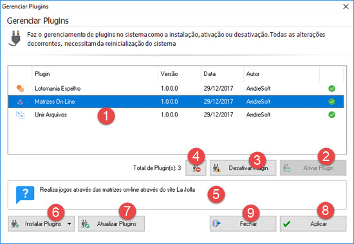
Task: Click Ativar Plugin button
Action: [313, 168]
